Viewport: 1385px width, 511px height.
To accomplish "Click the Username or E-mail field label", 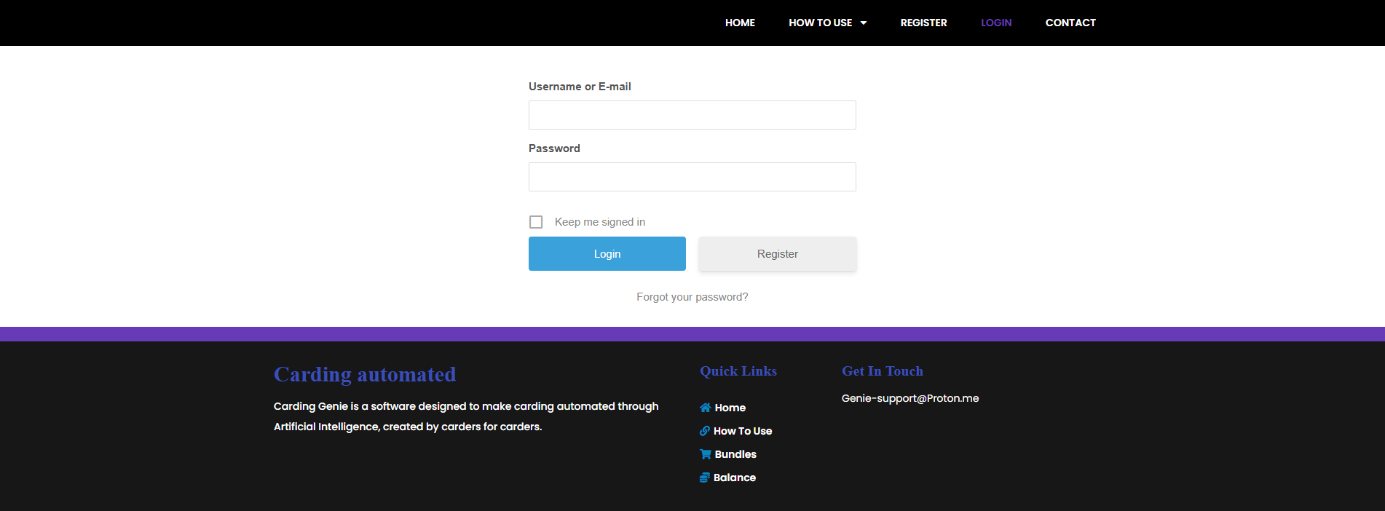I will point(580,87).
